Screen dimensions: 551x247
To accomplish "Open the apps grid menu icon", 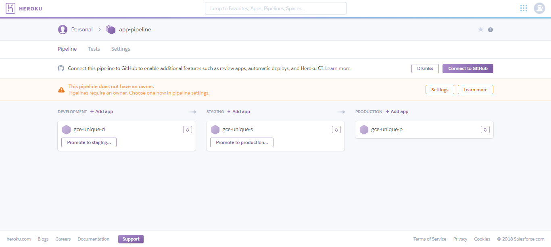I will point(524,8).
